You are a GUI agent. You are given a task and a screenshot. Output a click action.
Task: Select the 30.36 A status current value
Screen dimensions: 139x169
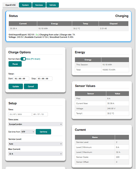tap(14, 28)
